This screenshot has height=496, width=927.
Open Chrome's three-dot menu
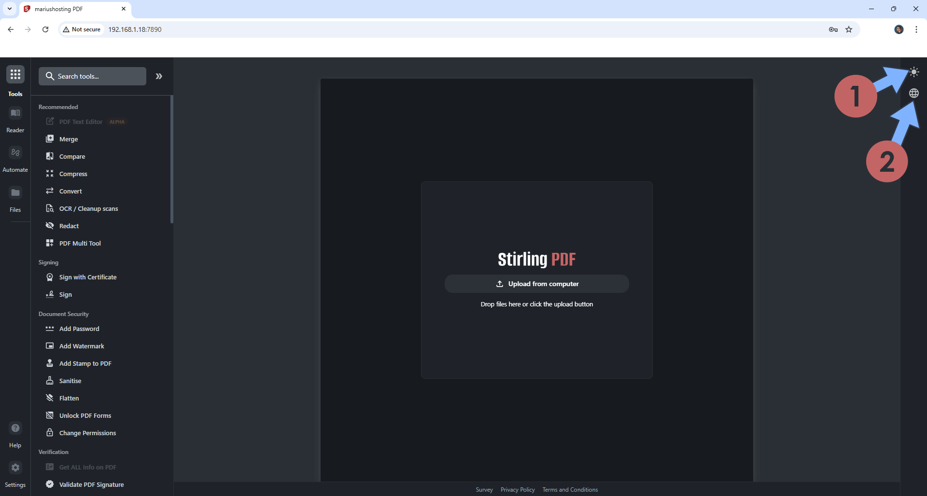point(916,29)
